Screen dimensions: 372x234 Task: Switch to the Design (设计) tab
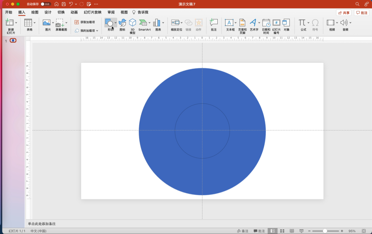pyautogui.click(x=48, y=12)
